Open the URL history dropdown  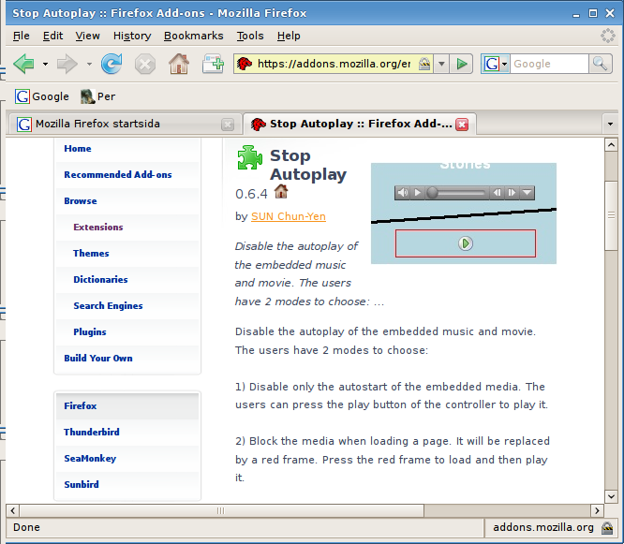click(441, 64)
